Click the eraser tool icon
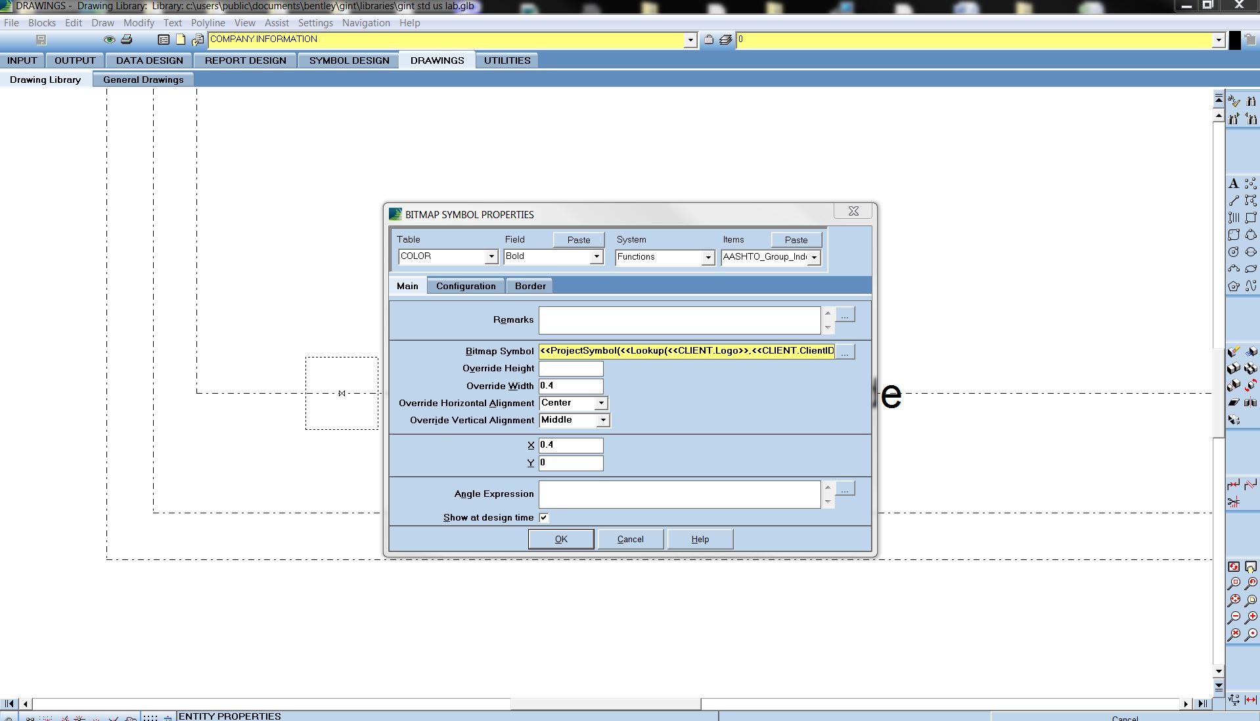Screen dimensions: 1260x721 1234,352
